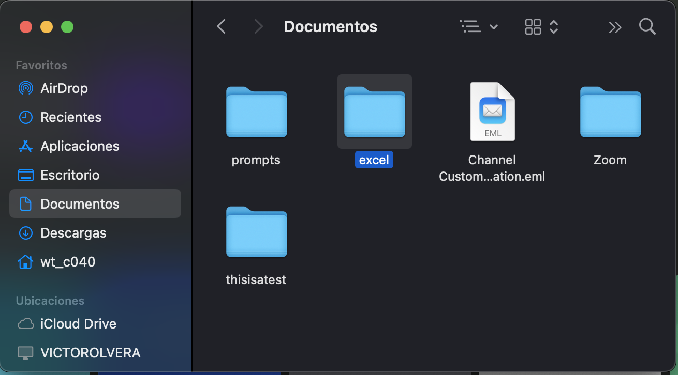
Task: Click the search magnifier icon
Action: pyautogui.click(x=647, y=26)
